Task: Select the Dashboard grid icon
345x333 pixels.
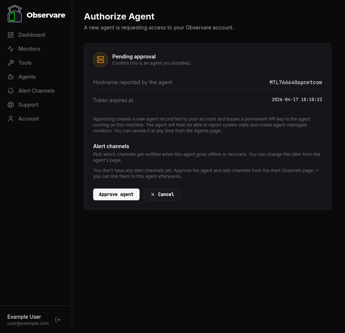Action: pyautogui.click(x=11, y=35)
